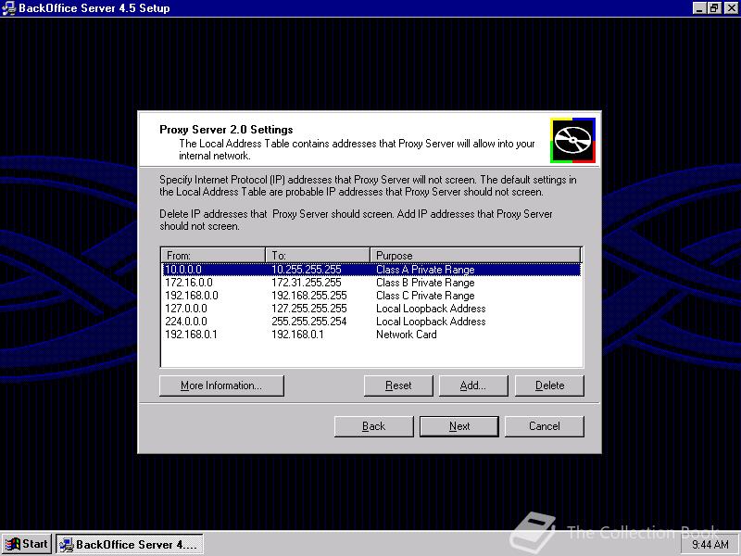The width and height of the screenshot is (741, 556).
Task: Click Class A Private Range purpose
Action: [x=425, y=270]
